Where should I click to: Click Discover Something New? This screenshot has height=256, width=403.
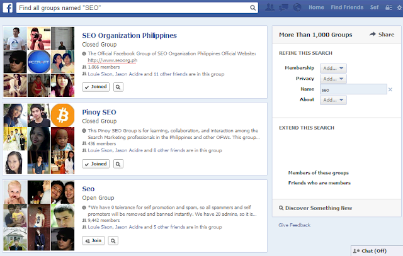click(319, 208)
